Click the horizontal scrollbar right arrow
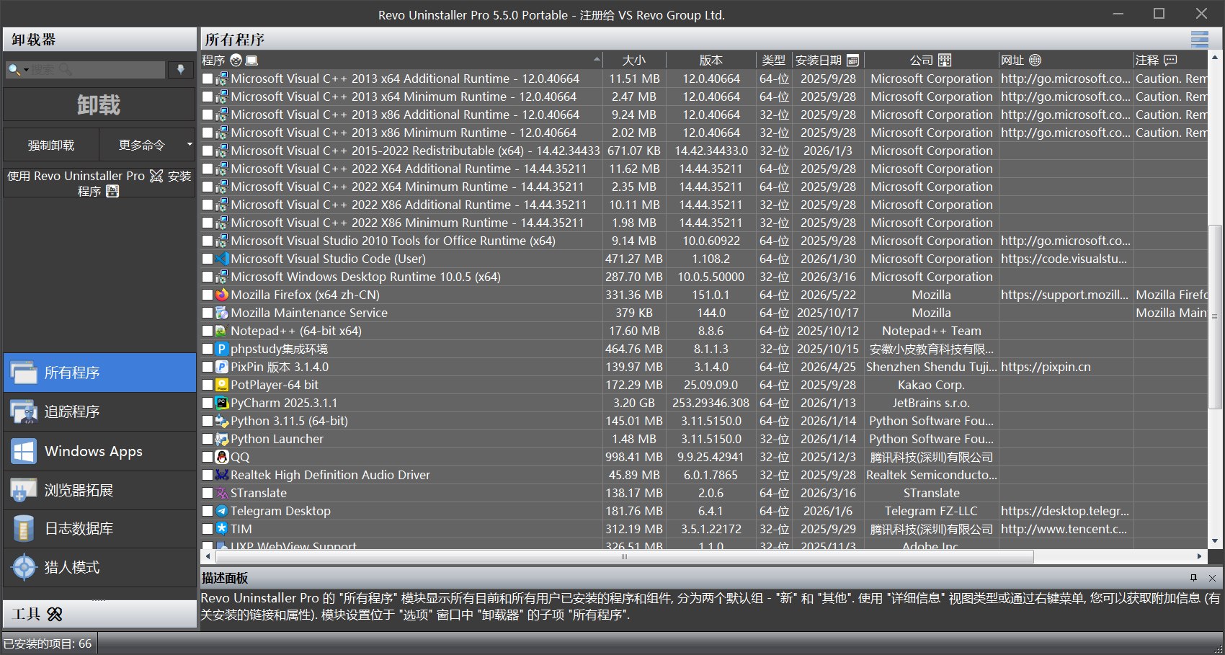Viewport: 1225px width, 655px height. pyautogui.click(x=1200, y=556)
